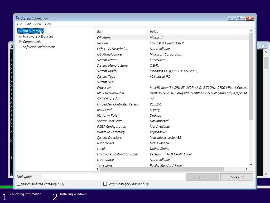270x203 pixels.
Task: Select the Locale row
Action: tap(172, 149)
